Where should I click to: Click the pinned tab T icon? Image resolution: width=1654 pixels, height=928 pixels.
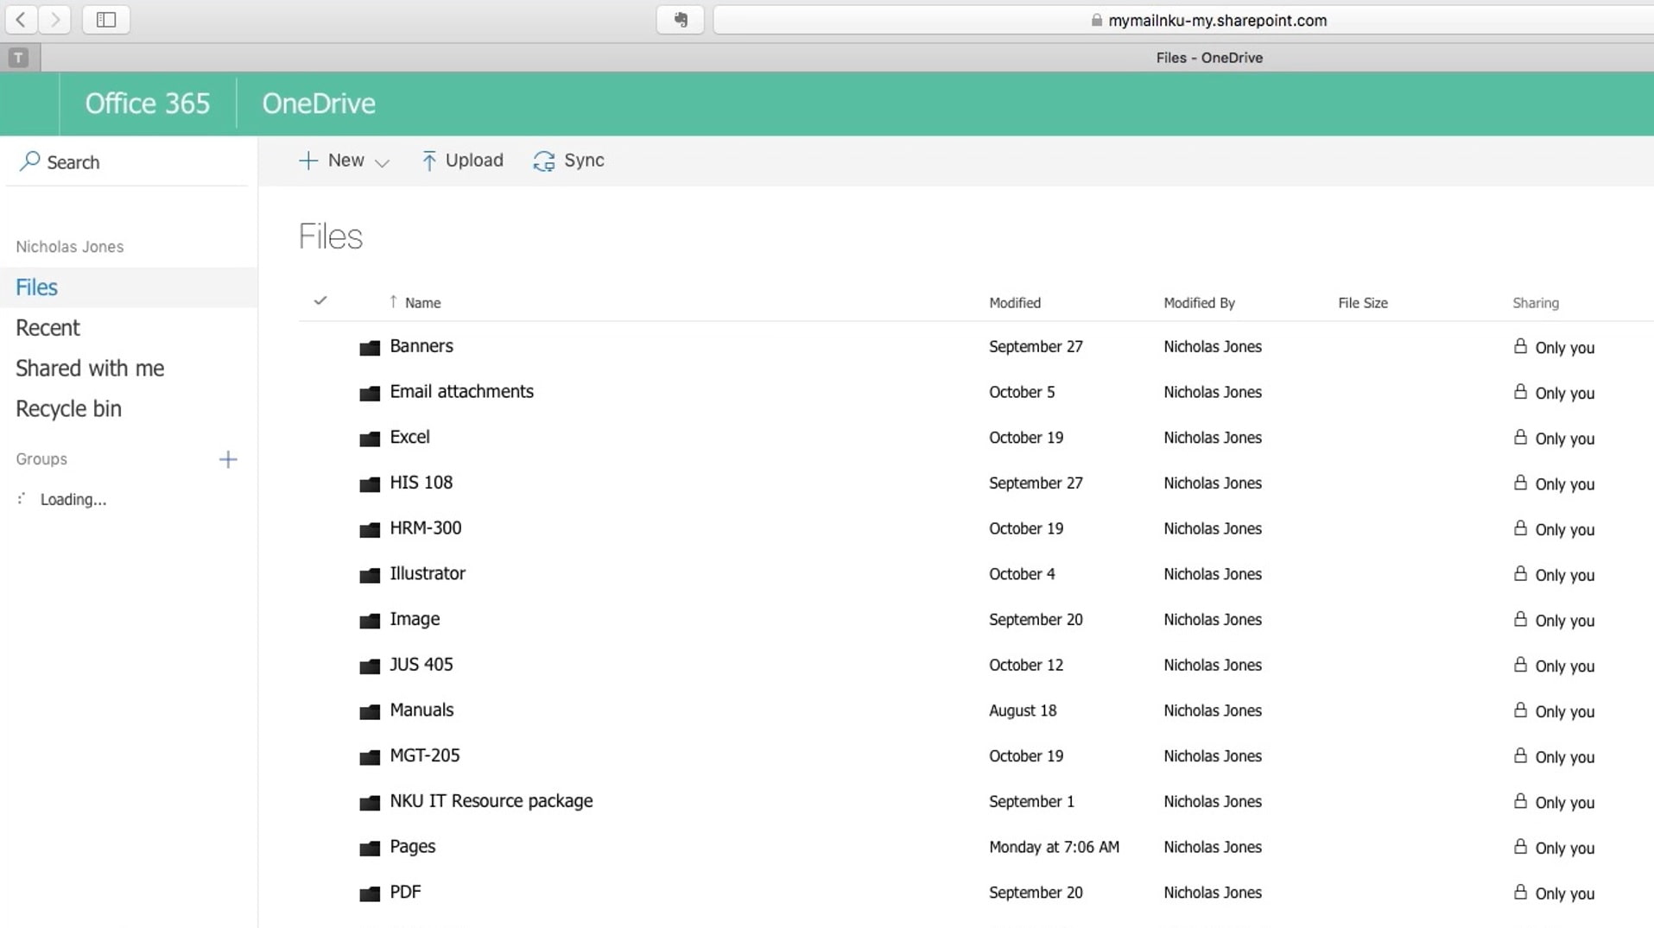[x=18, y=58]
